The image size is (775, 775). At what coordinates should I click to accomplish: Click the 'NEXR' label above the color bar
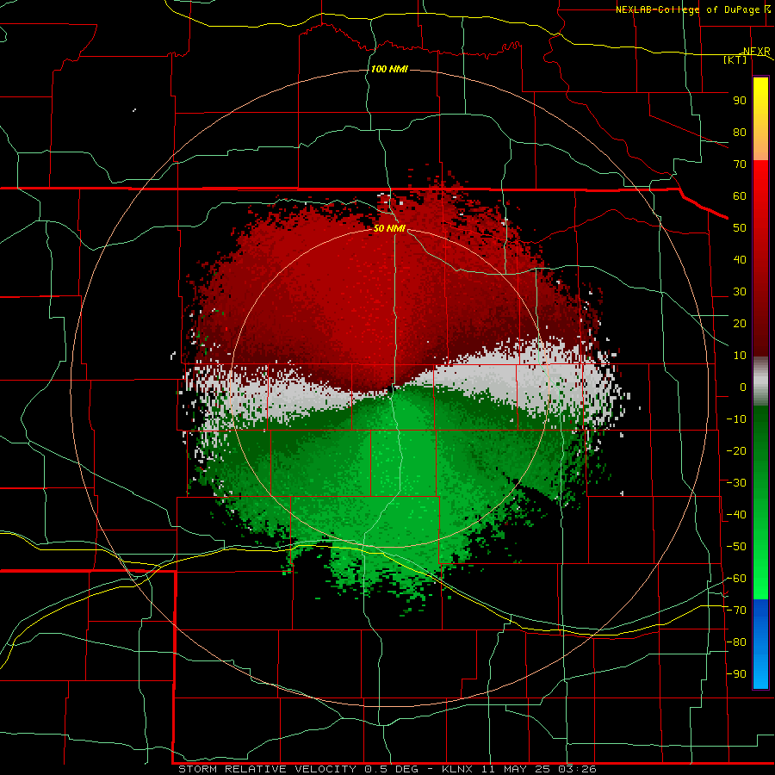click(757, 52)
